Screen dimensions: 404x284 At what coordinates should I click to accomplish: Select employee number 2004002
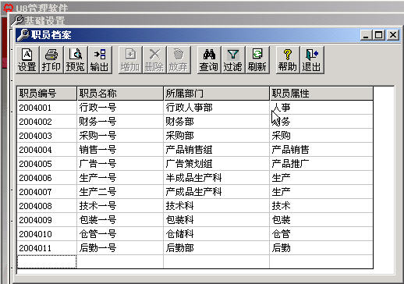coord(47,122)
